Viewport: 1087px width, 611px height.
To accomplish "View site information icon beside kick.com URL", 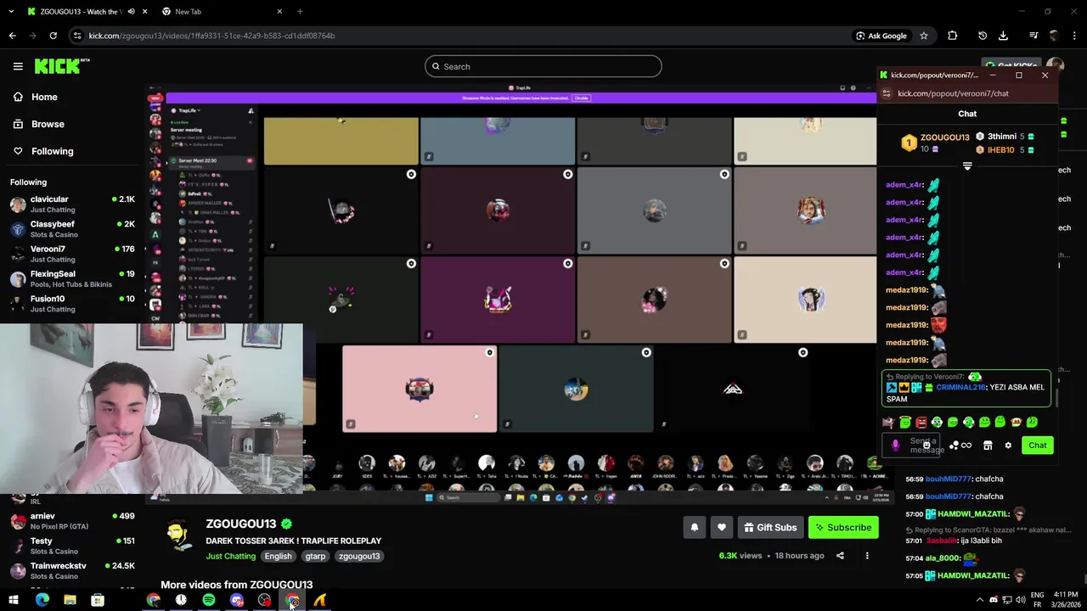I will point(78,36).
